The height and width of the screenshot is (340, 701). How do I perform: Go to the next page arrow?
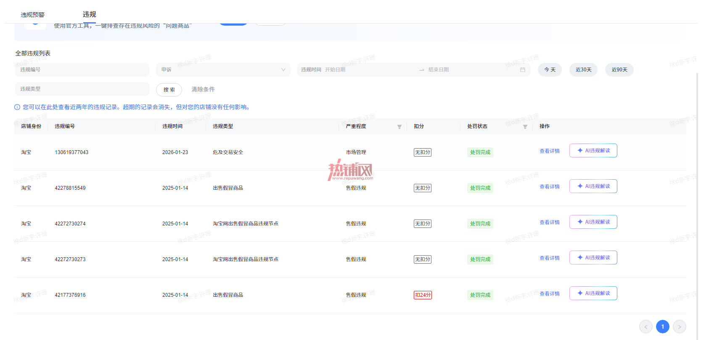[680, 327]
